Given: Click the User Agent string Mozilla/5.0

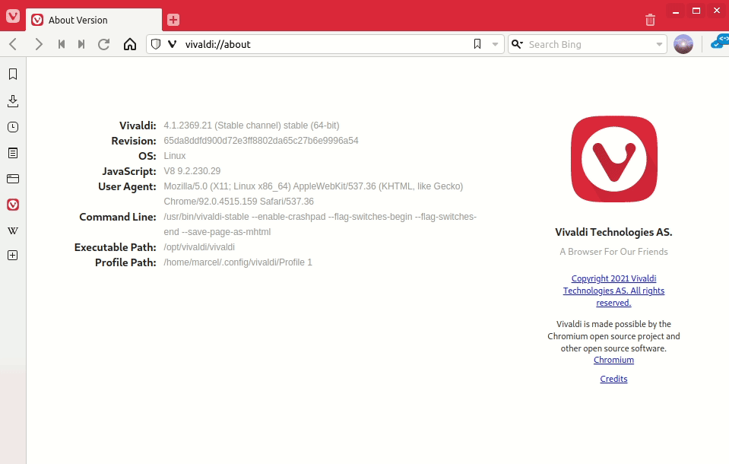Looking at the screenshot, I should [x=313, y=194].
